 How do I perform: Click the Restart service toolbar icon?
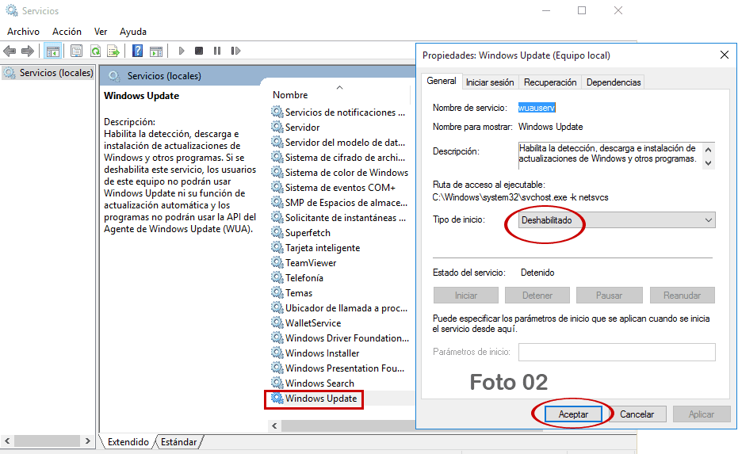pyautogui.click(x=235, y=51)
